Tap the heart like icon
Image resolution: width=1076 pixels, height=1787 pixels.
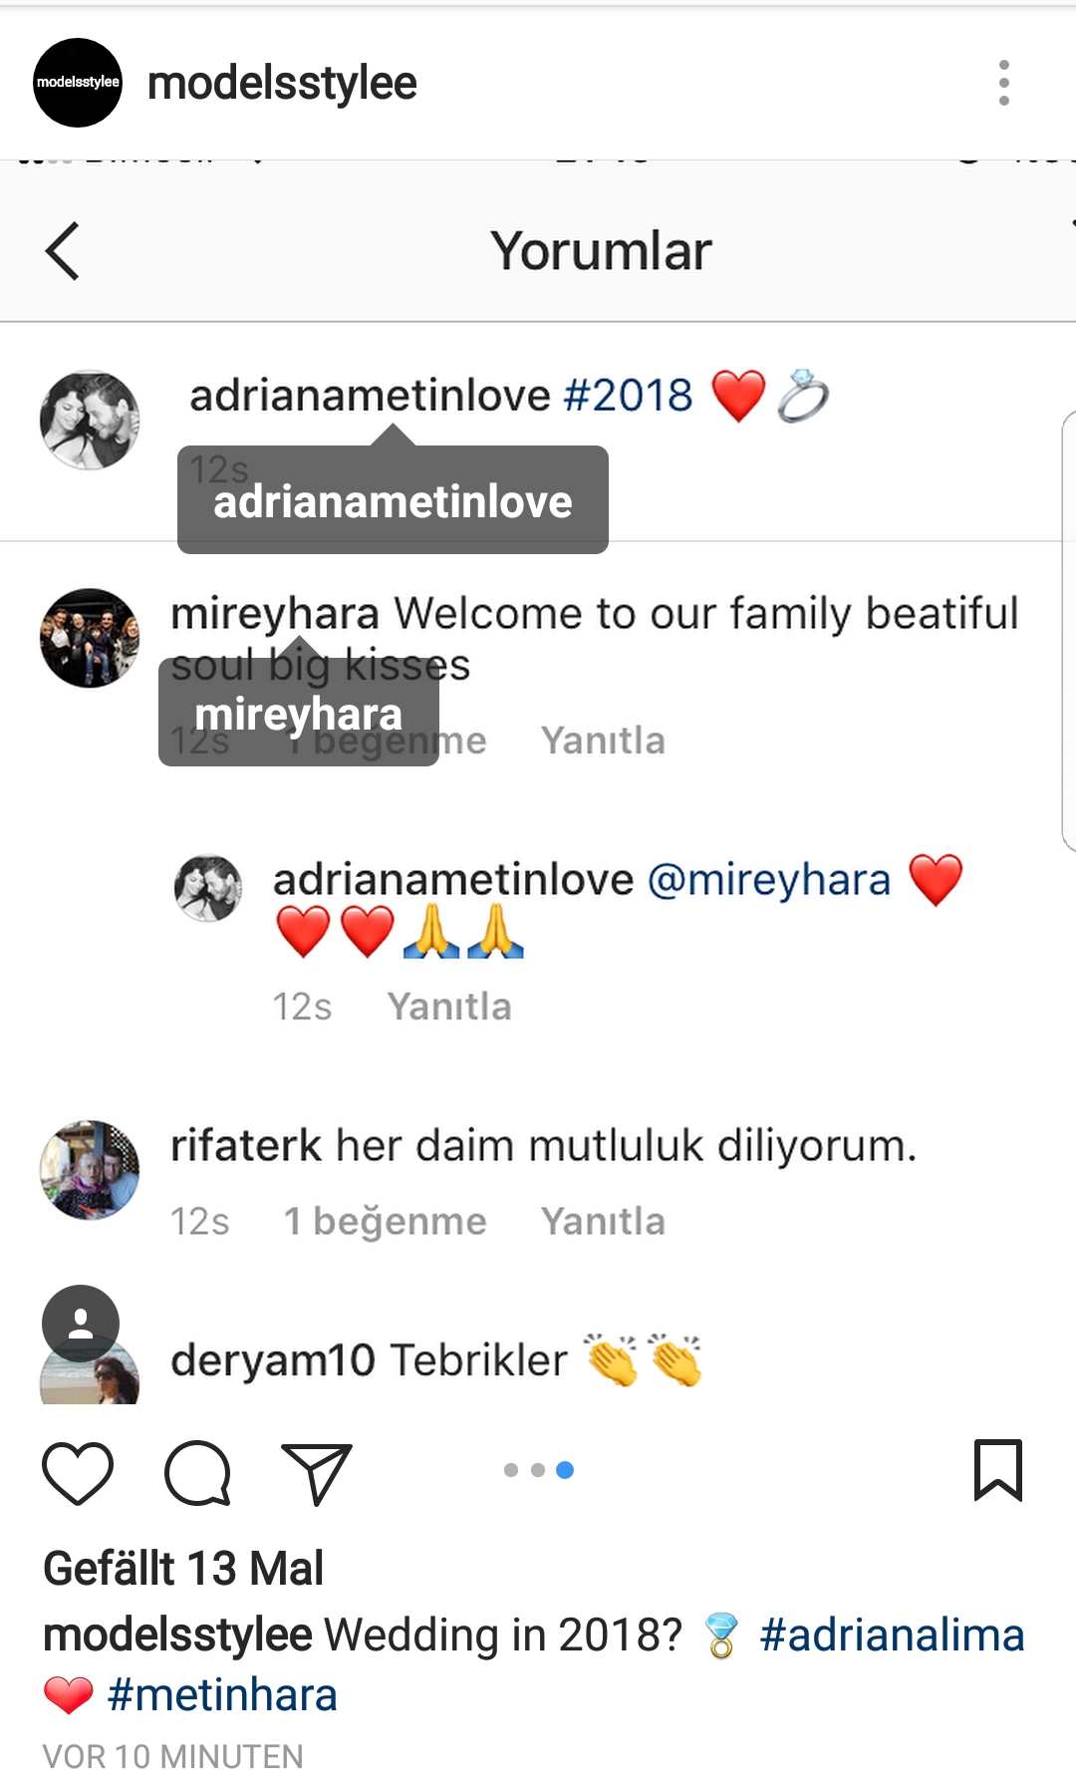78,1472
